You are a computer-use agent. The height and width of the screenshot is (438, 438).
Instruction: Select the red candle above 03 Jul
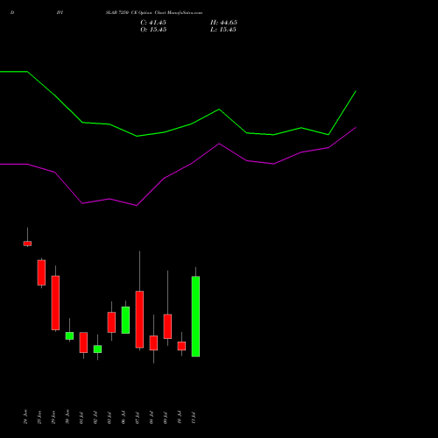(111, 322)
